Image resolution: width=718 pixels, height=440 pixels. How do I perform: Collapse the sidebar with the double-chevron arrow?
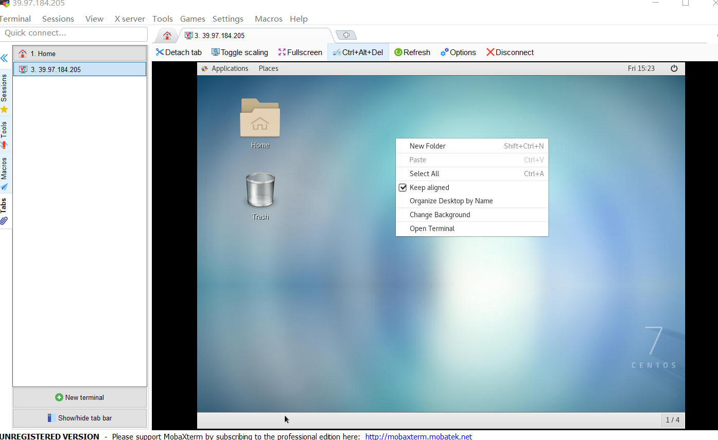[4, 58]
